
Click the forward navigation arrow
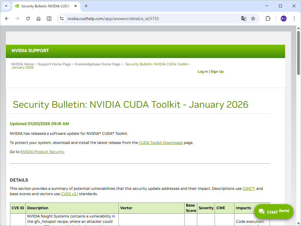tap(17, 19)
